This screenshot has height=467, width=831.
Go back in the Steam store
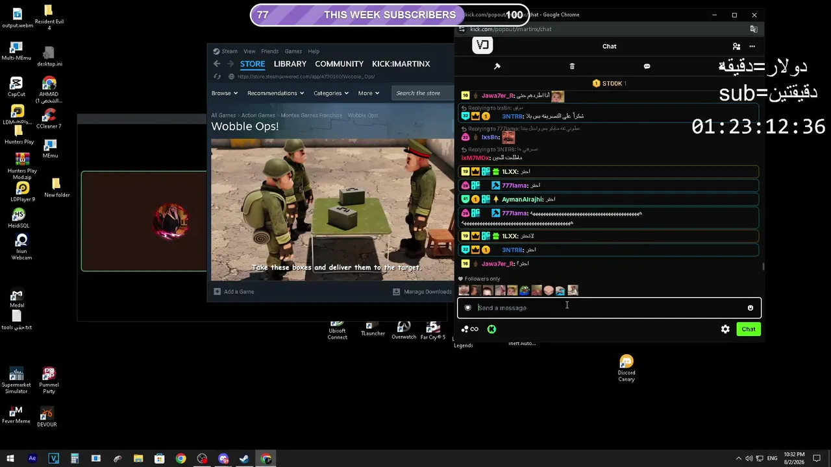(x=217, y=64)
